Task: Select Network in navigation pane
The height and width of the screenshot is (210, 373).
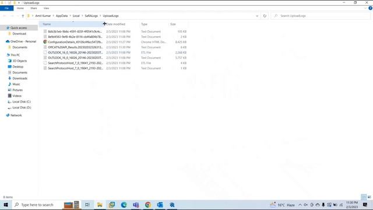Action: pos(16,116)
